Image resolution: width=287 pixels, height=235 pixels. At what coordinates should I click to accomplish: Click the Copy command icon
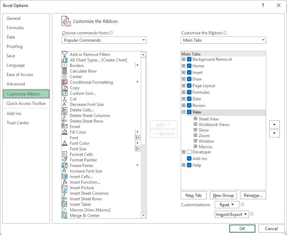tap(64, 88)
